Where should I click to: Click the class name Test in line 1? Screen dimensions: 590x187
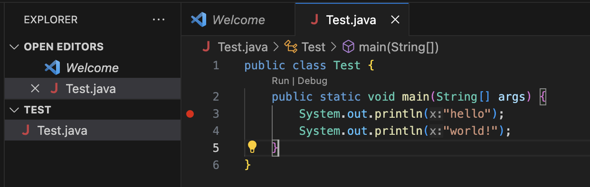click(347, 65)
